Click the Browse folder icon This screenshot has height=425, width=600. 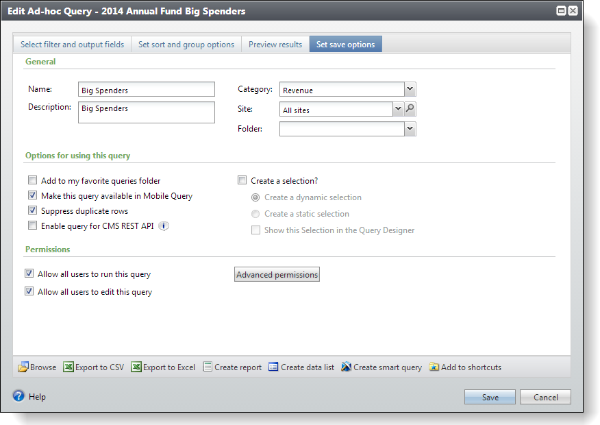[x=23, y=367]
